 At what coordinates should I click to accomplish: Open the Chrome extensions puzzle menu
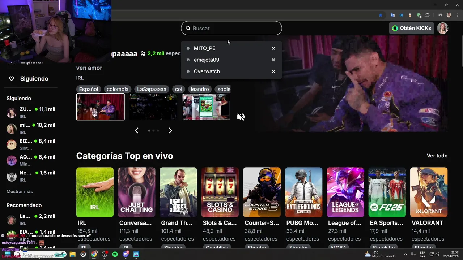(x=428, y=15)
